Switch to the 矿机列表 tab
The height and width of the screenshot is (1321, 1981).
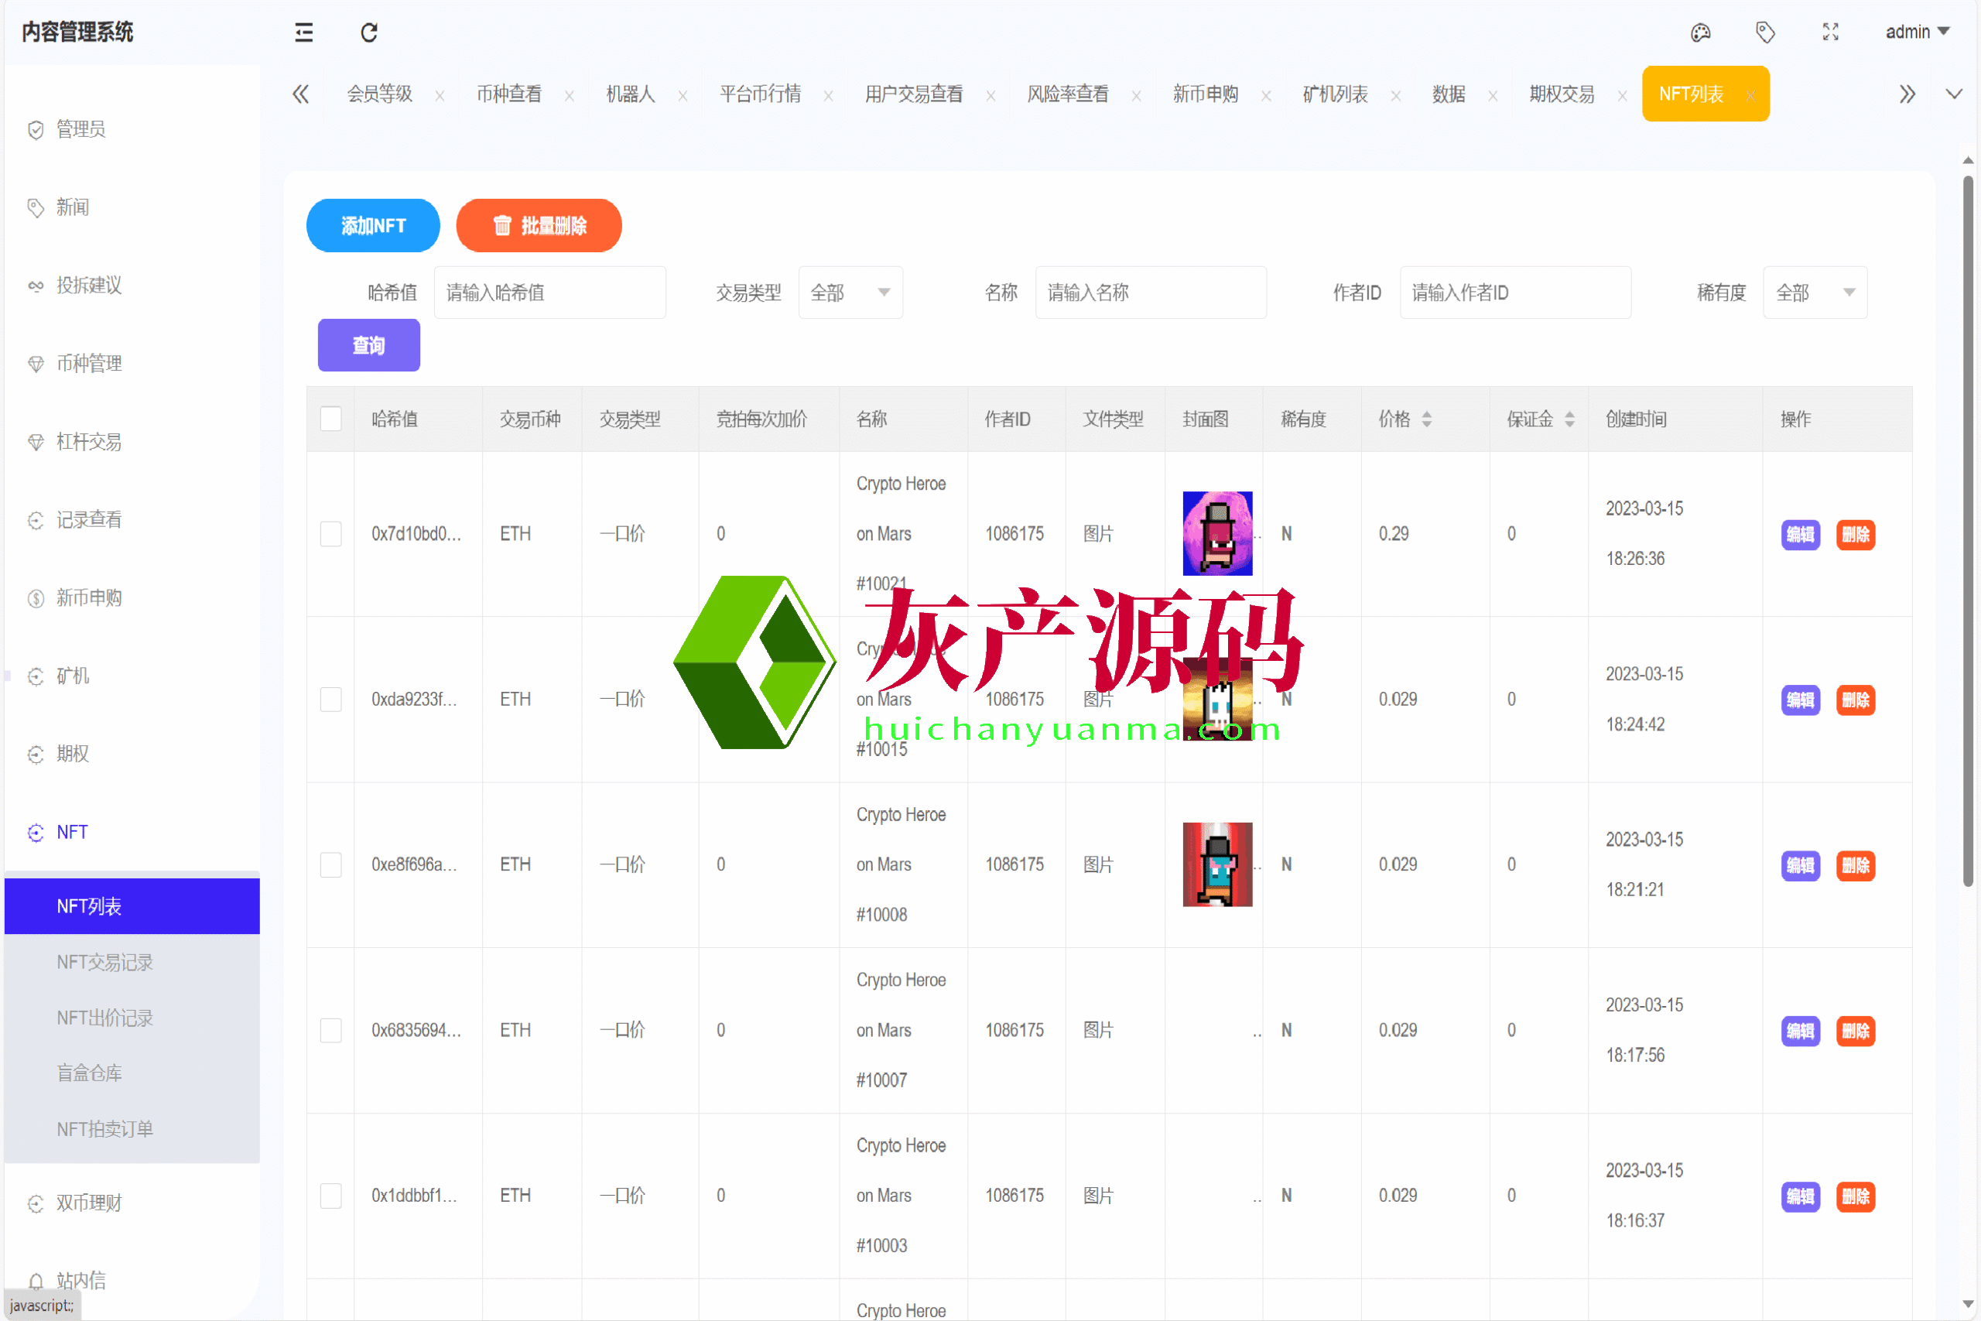(1334, 94)
